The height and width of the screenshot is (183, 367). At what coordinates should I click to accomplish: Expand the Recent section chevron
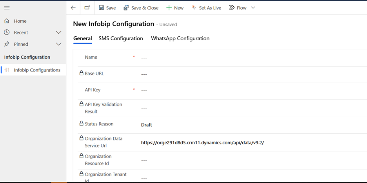click(x=59, y=32)
